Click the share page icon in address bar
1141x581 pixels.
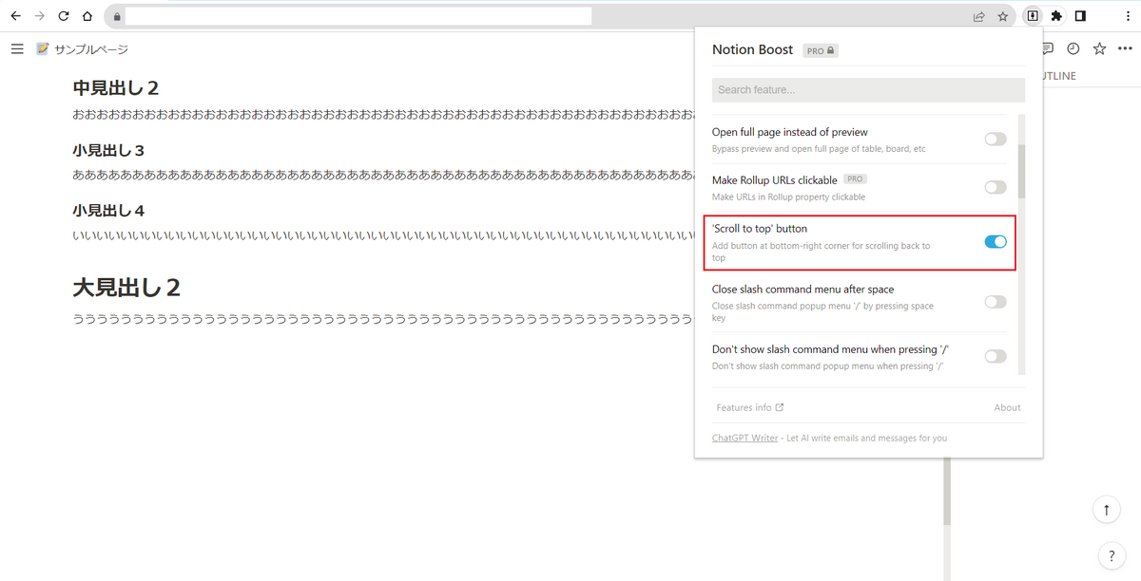(978, 16)
